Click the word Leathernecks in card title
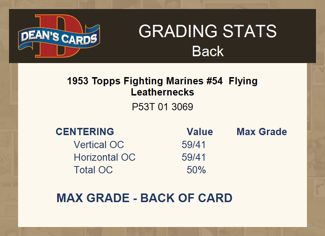Viewport: 325px width, 236px height. [x=162, y=92]
